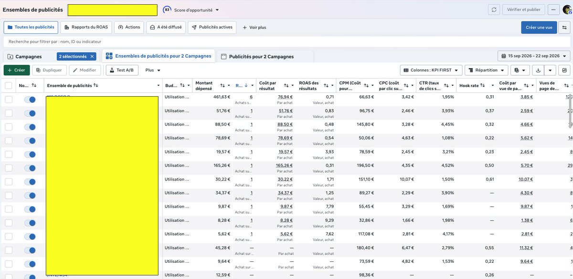Screen dimensions: 573x279
Task: Toggle off the ad set with 9,87 € spent
Action: [x=30, y=209]
